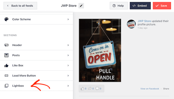Click the Color Scheme palette icon

tap(6, 19)
